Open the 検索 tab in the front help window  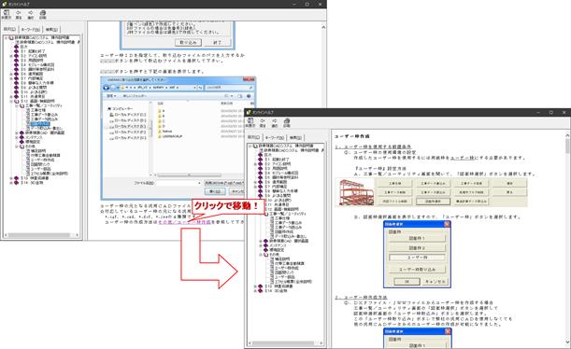[x=295, y=137]
